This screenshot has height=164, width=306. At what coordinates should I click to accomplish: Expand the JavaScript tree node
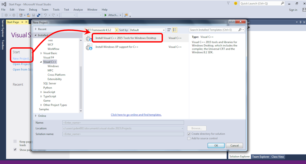point(41,92)
